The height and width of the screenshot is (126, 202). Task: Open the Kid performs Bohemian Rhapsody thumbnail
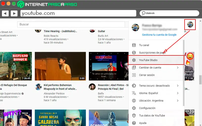pos(60,66)
